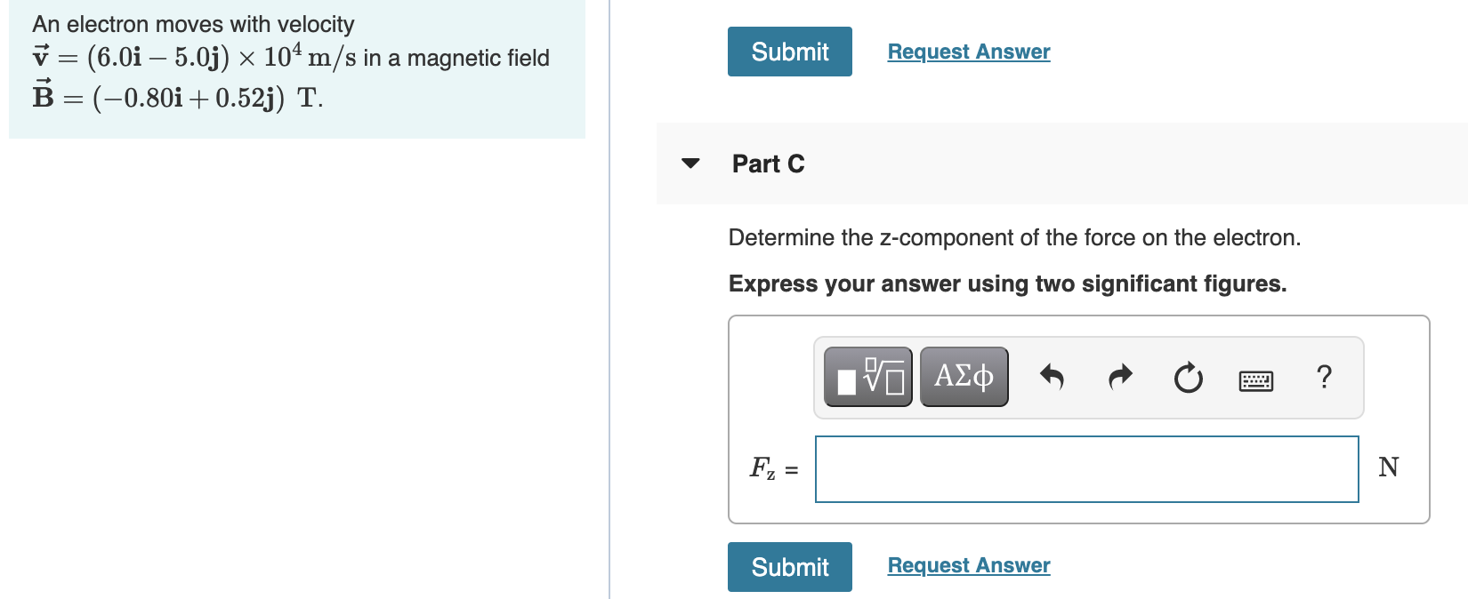Open the Greek symbols ΑΣΦ palette

[x=964, y=377]
